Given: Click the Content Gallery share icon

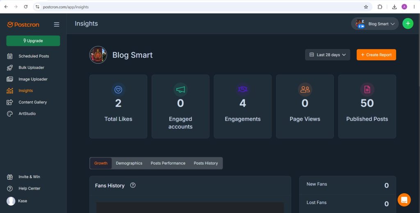Looking at the screenshot, I should click(x=10, y=102).
